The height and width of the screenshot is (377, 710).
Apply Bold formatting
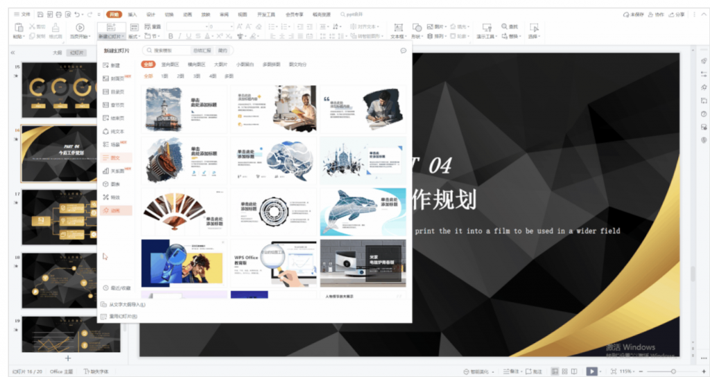click(x=171, y=36)
